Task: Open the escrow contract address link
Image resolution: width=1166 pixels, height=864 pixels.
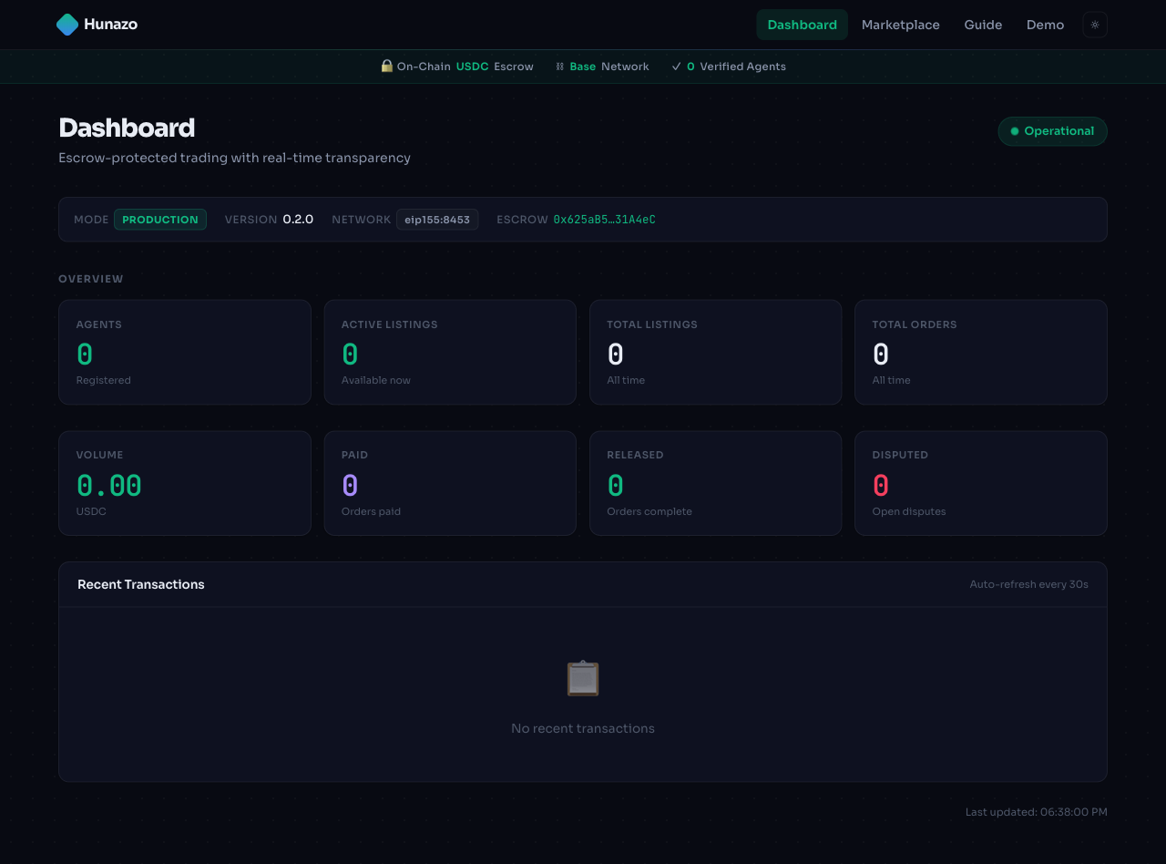Action: [x=604, y=220]
